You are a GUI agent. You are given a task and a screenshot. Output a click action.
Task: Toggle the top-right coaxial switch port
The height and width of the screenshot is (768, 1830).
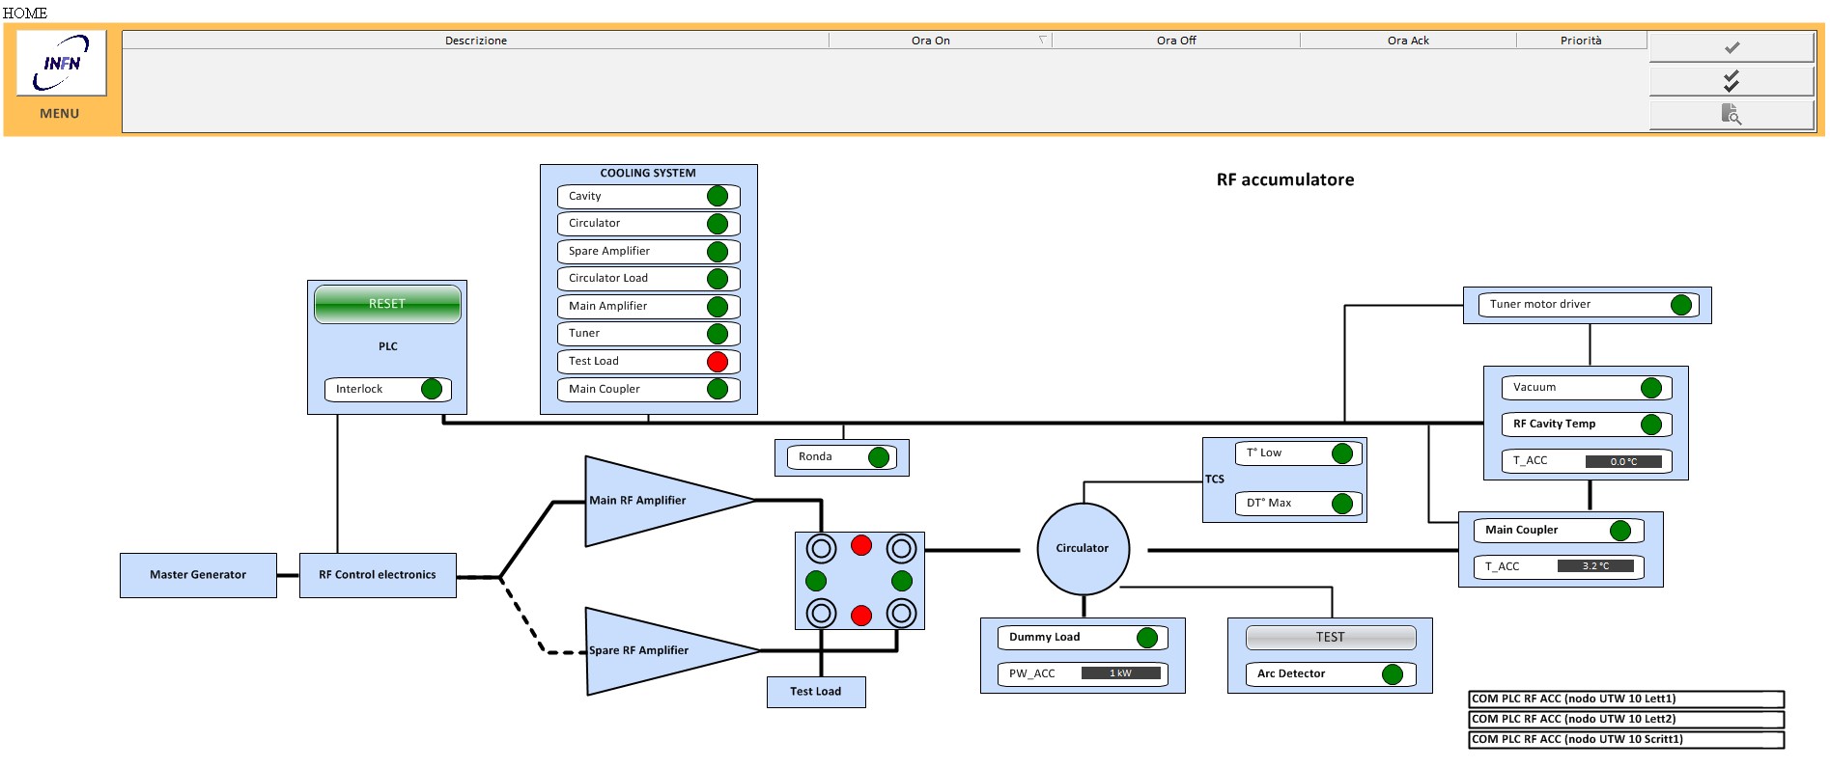901,550
